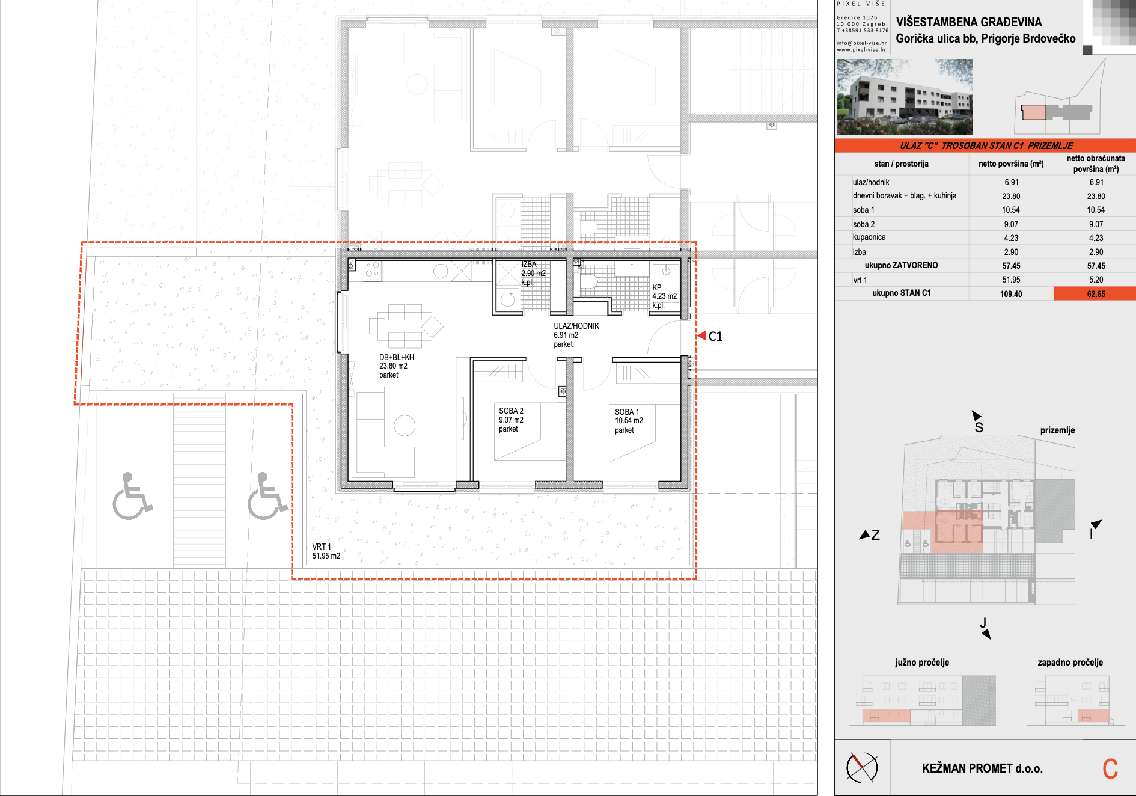Click the right wheelchair parking symbol
Image resolution: width=1136 pixels, height=796 pixels.
pos(267,497)
